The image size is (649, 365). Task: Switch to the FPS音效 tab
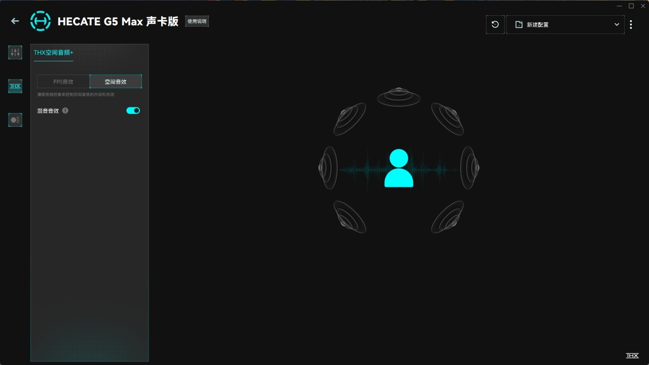click(x=63, y=82)
